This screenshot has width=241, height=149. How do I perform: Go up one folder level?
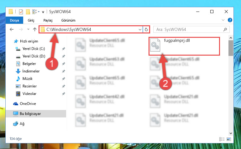(35, 29)
